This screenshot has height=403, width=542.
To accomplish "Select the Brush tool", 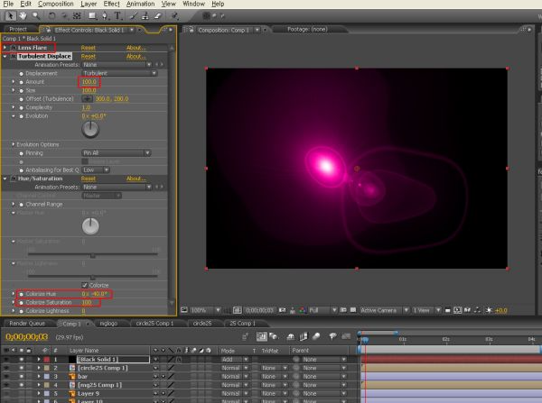I will pyautogui.click(x=134, y=16).
